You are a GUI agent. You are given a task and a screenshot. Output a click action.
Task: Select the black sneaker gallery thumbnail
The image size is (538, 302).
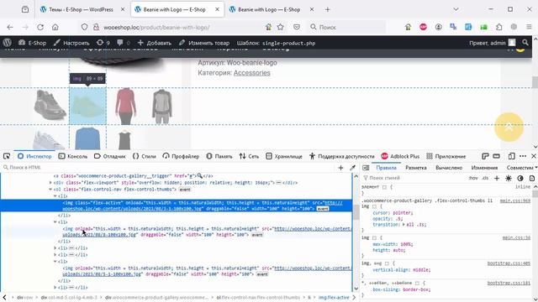point(50,106)
